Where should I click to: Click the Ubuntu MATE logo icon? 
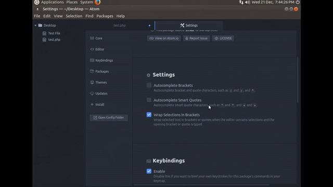coord(37,2)
